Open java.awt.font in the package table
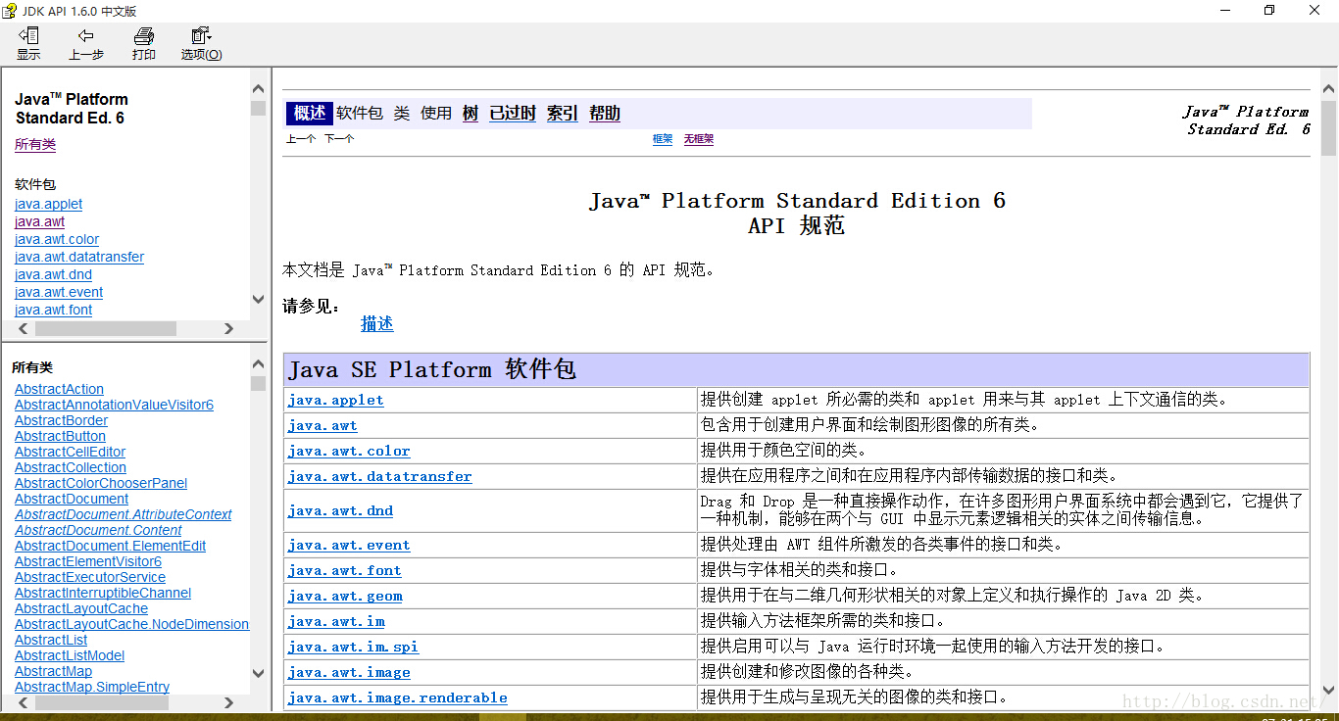1339x721 pixels. click(344, 570)
